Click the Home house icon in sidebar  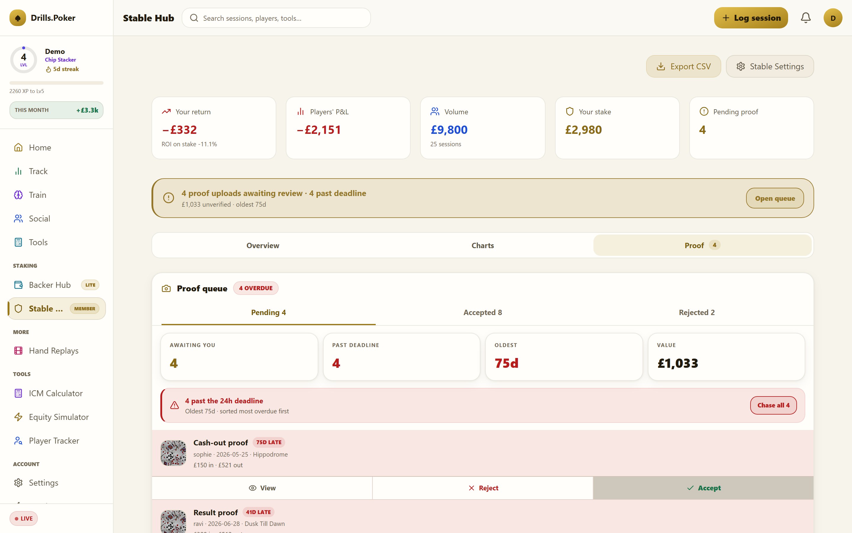point(18,147)
